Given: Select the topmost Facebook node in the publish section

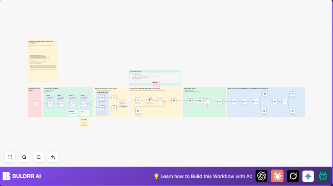Looking at the screenshot, I should tap(265, 94).
